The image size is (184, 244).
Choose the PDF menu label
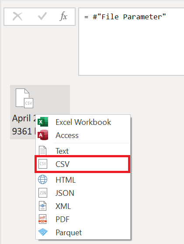[x=62, y=219]
